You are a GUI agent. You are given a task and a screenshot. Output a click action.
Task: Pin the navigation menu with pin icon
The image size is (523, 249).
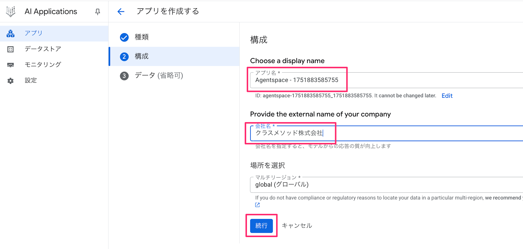[98, 12]
